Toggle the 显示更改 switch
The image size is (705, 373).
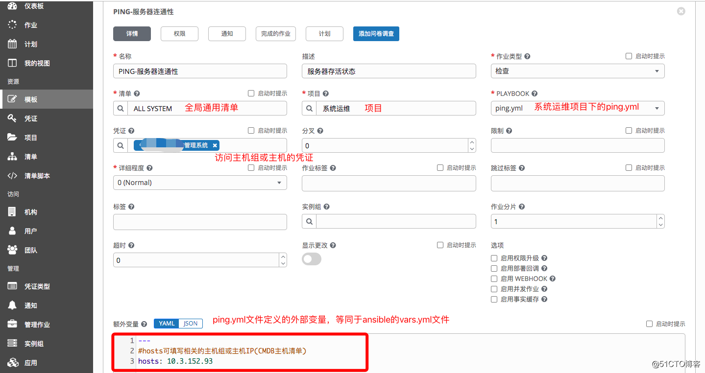coord(312,259)
